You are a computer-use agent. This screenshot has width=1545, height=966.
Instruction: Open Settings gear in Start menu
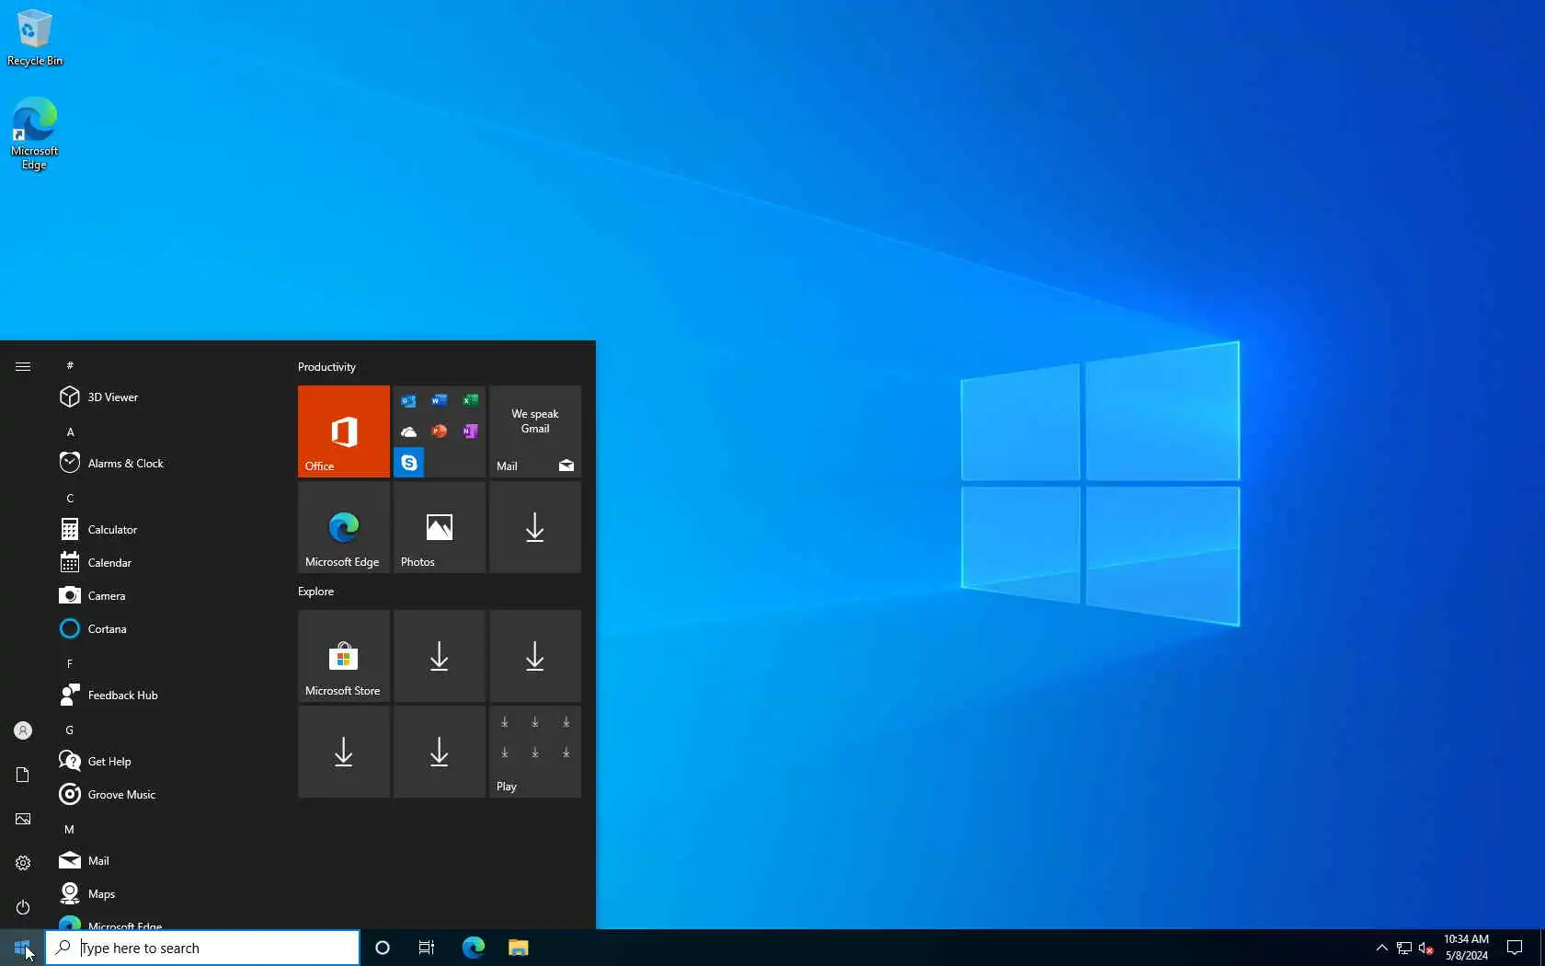pyautogui.click(x=23, y=863)
